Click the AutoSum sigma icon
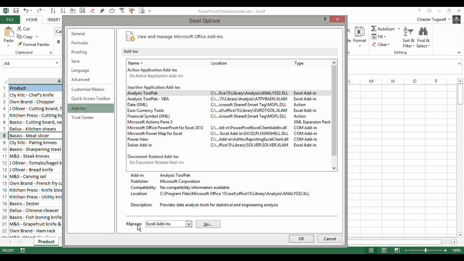The image size is (464, 261). [374, 29]
